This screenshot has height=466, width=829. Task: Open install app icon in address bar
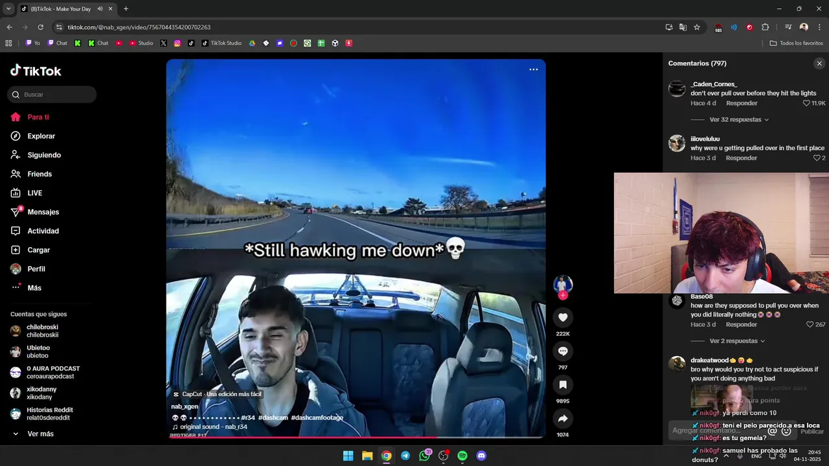(669, 27)
